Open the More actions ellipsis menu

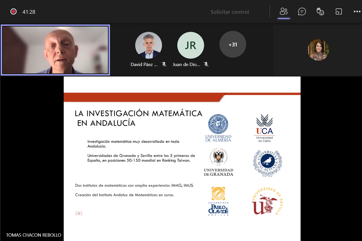pos(357,11)
